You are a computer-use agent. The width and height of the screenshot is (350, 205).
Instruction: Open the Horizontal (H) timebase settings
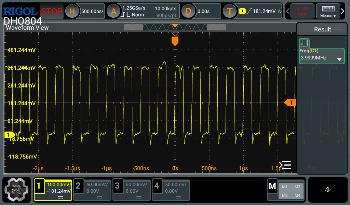tap(72, 11)
